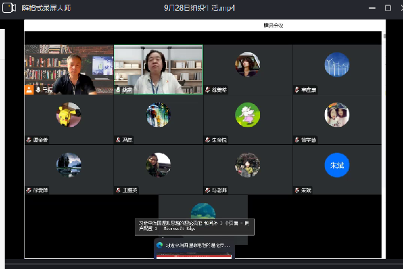
Task: Select the blue 朱斌 circle avatar
Action: coord(337,165)
